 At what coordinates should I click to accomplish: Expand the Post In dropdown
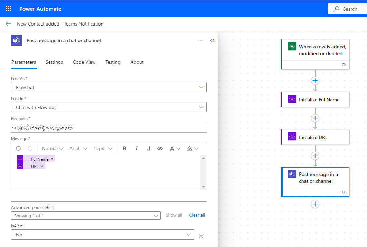click(109, 107)
